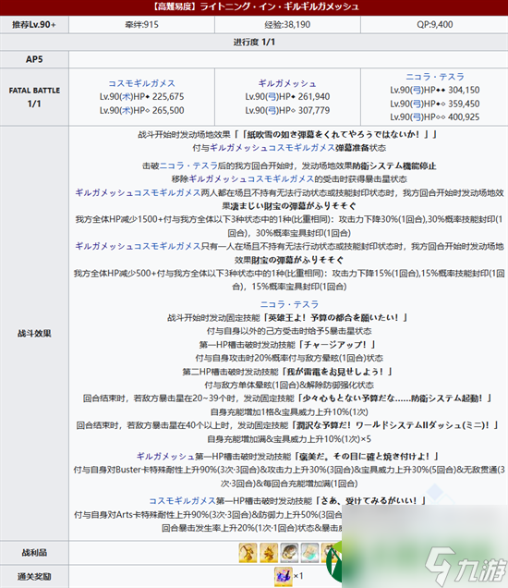Open ギルガメッシュ link above HP 261,940
The height and width of the screenshot is (588, 508).
click(287, 83)
